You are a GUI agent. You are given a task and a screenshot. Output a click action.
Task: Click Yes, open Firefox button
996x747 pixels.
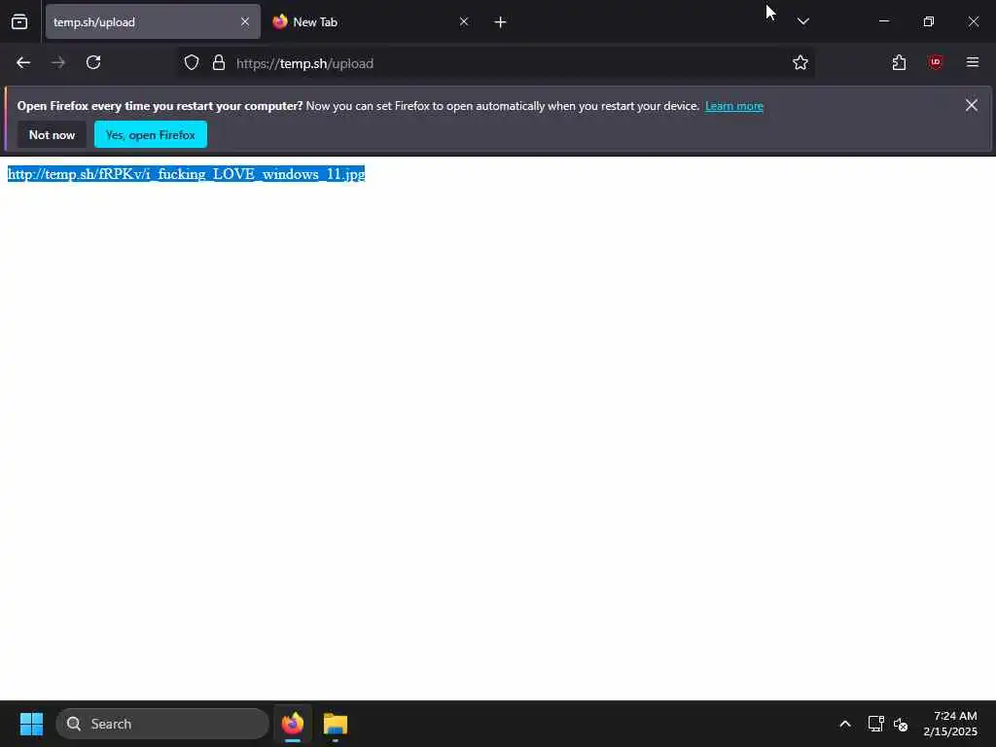click(151, 134)
